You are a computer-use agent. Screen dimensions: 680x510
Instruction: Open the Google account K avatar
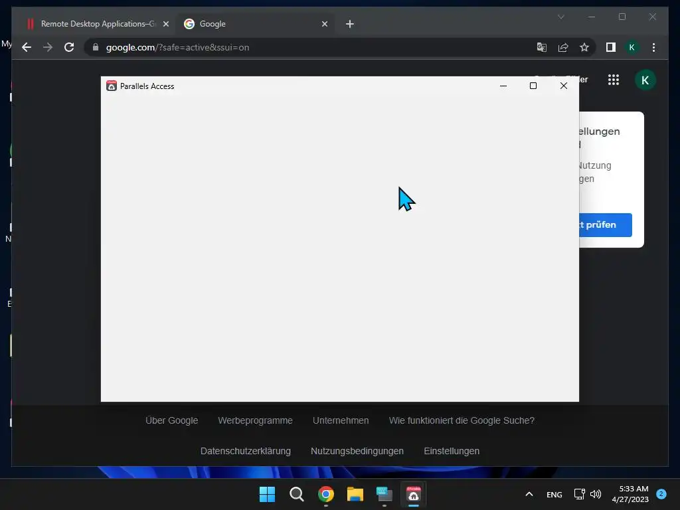tap(645, 80)
